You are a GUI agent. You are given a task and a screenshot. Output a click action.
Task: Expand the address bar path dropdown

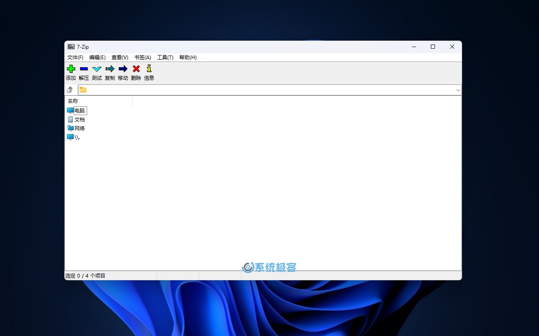[x=458, y=90]
